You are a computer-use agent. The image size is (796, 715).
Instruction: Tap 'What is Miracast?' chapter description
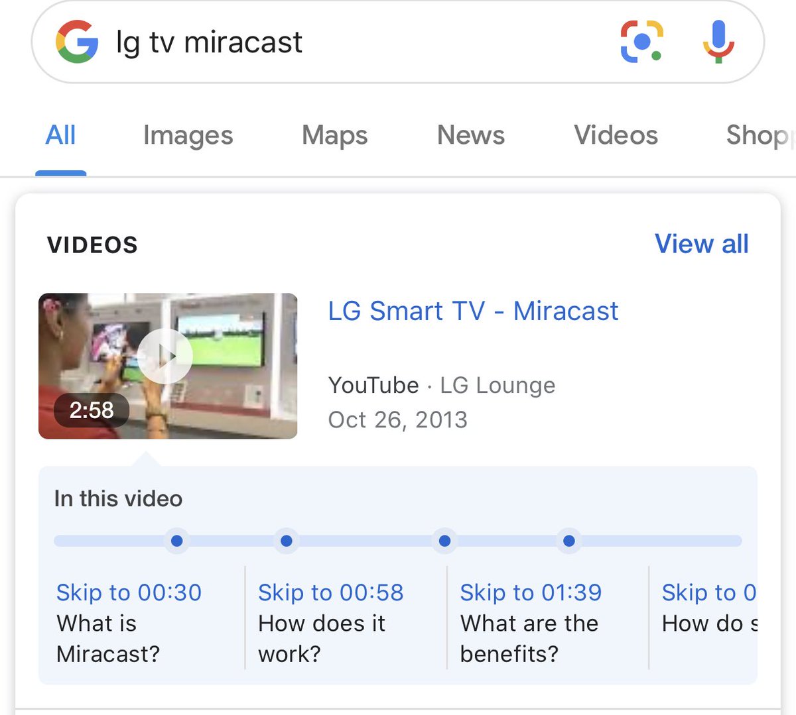tap(108, 639)
